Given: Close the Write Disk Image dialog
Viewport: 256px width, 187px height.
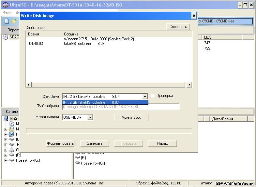Looking at the screenshot, I should (x=194, y=16).
